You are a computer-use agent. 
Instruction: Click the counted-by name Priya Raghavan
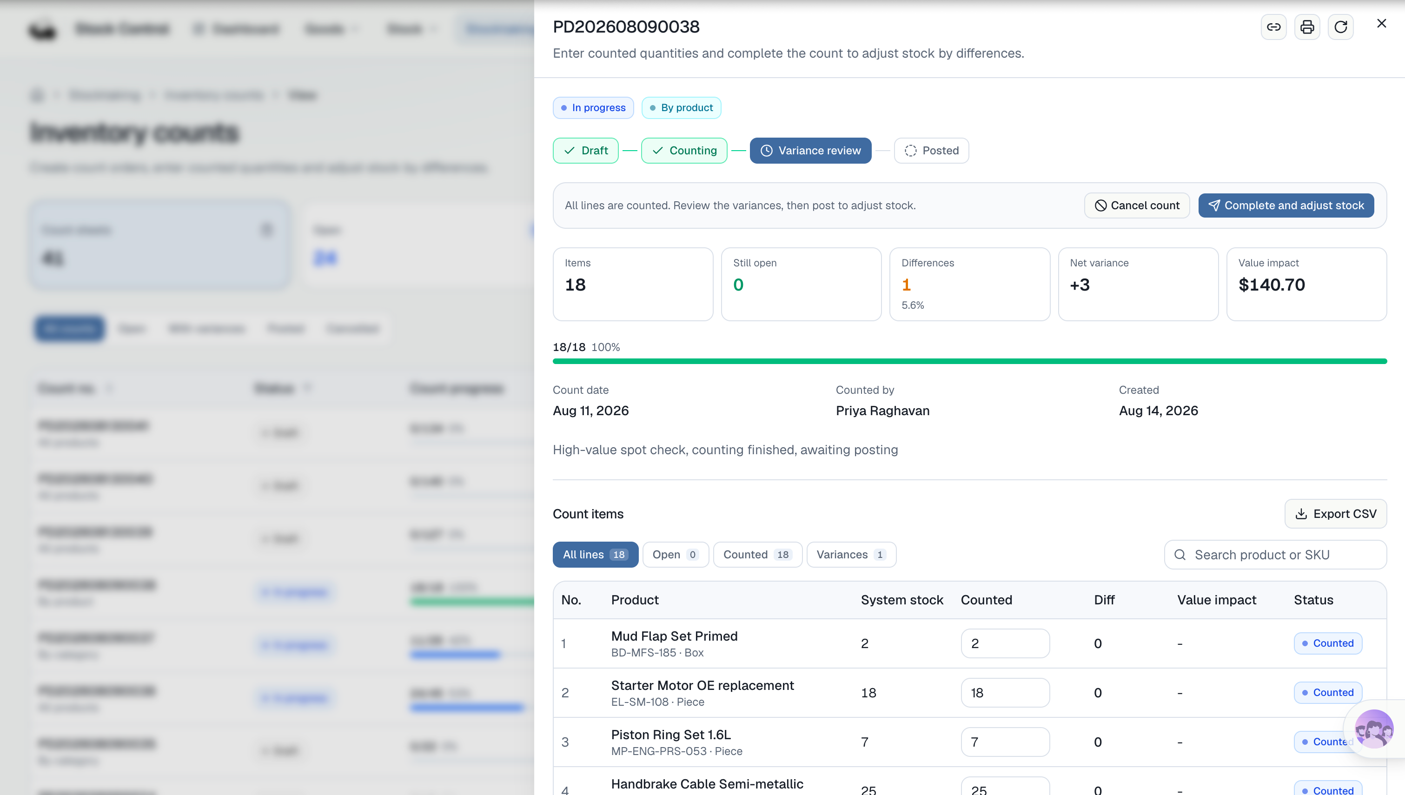point(882,411)
